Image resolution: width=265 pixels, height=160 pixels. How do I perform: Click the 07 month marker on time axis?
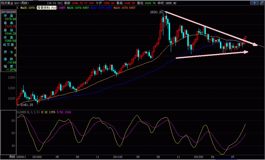tap(233, 157)
